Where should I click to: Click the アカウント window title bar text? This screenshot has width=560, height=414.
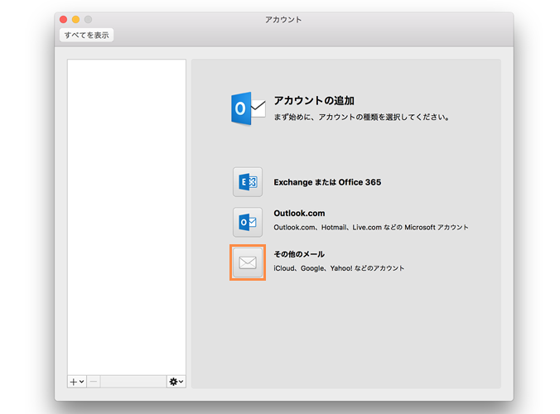285,19
